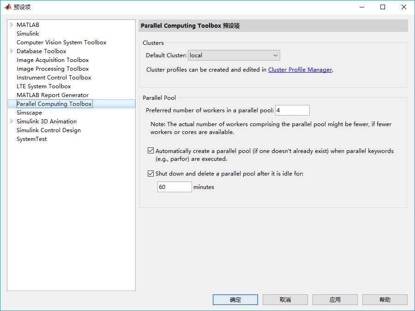The height and width of the screenshot is (311, 415).
Task: Select Parallel Computing Toolbox in the tree
Action: click(x=54, y=104)
